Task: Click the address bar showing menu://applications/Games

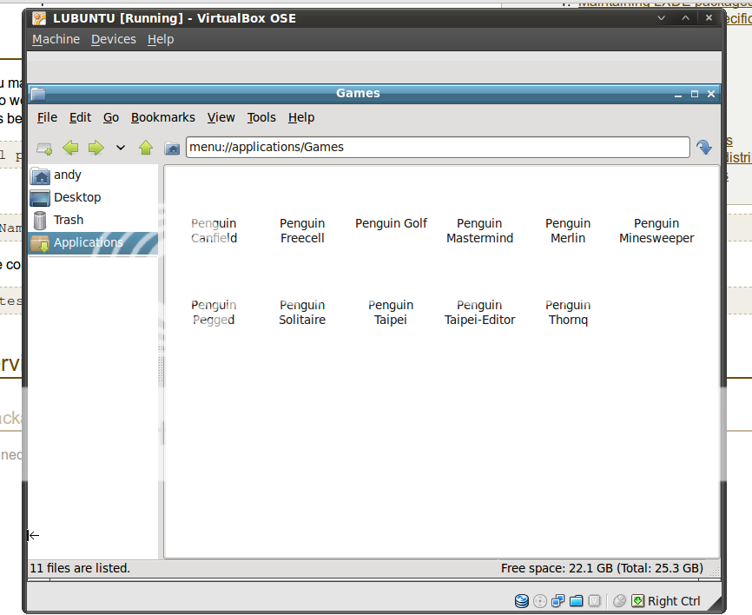Action: 437,147
